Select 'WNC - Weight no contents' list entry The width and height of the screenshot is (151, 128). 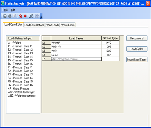coord(22,96)
